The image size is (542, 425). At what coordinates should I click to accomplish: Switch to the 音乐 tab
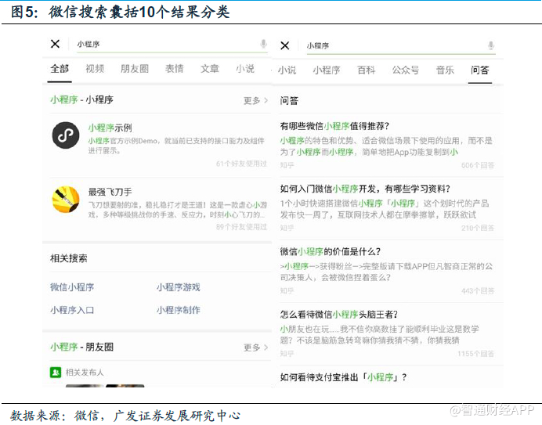445,70
